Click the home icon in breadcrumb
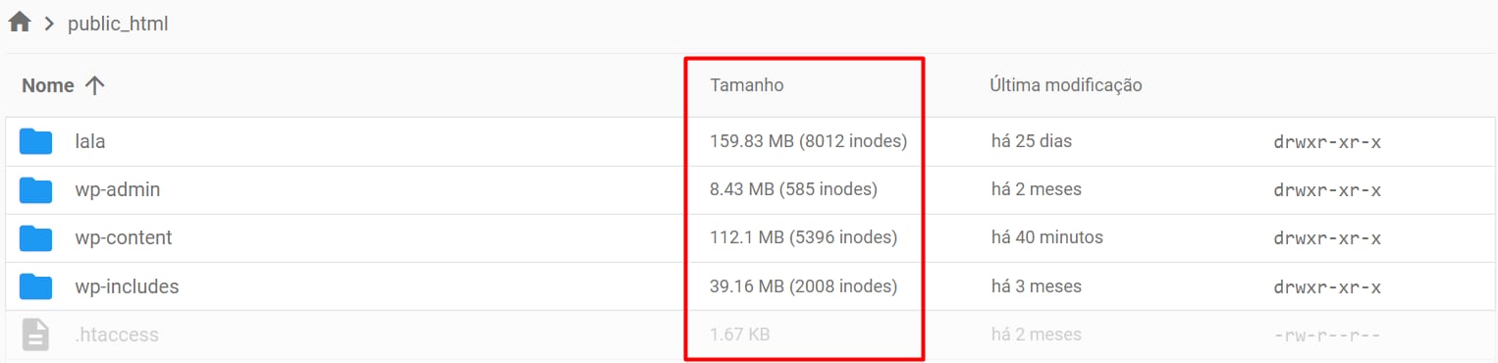 click(20, 23)
